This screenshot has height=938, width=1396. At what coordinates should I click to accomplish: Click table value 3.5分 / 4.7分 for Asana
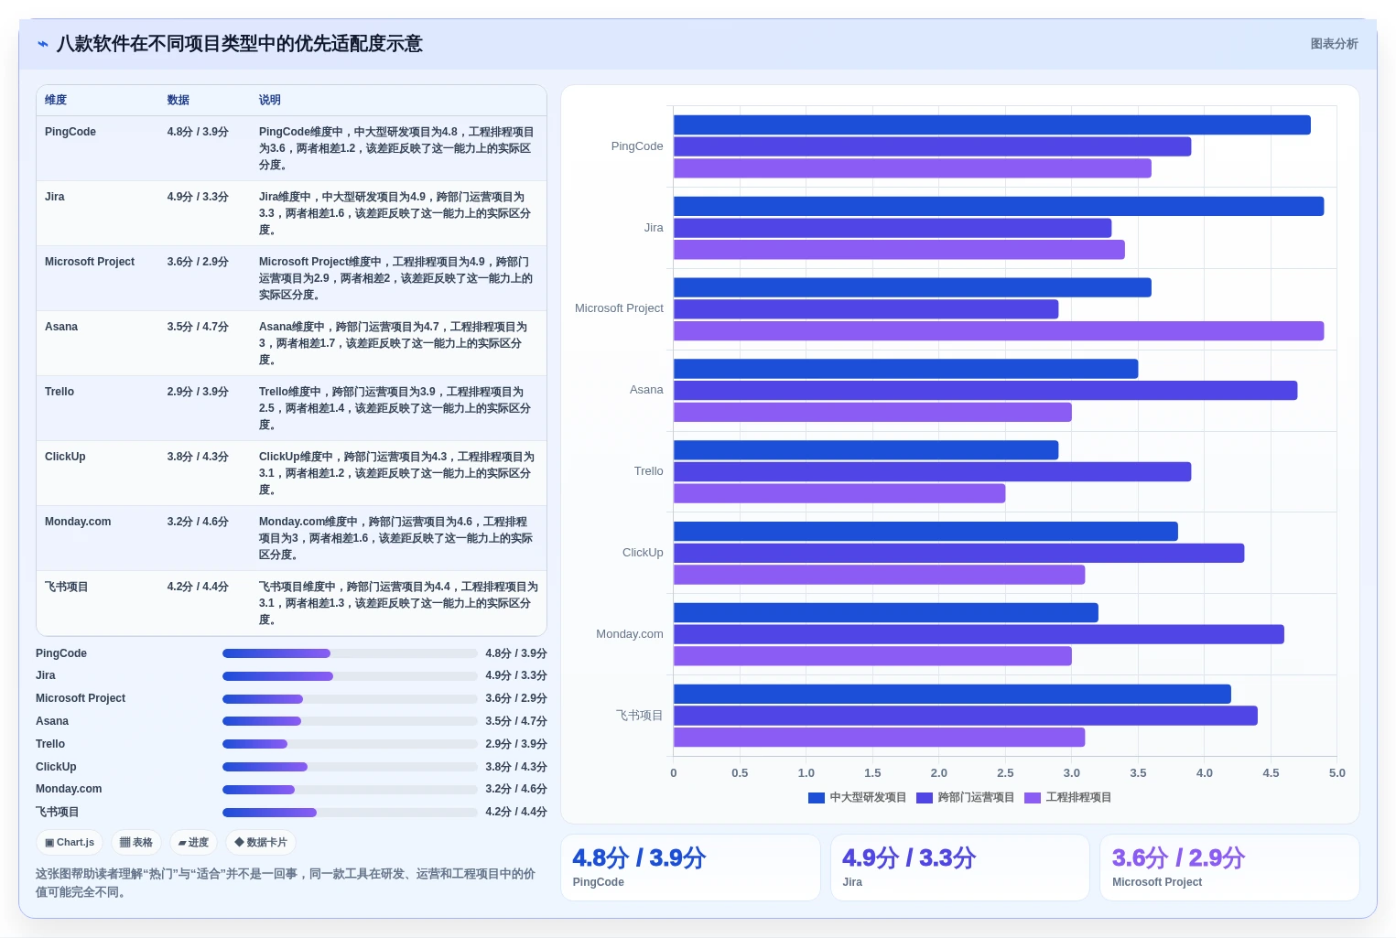click(198, 327)
